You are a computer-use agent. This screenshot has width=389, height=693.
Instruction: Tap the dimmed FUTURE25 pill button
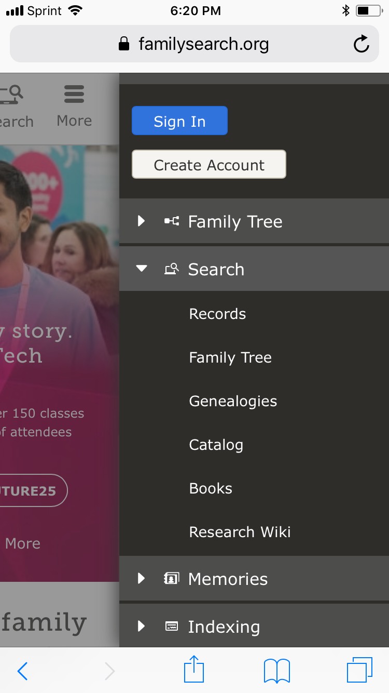pyautogui.click(x=33, y=490)
